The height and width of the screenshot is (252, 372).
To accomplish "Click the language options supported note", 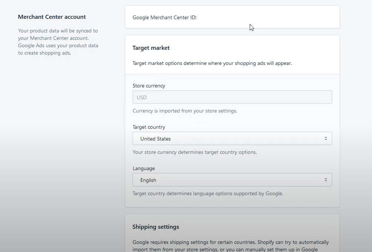I will (x=208, y=193).
